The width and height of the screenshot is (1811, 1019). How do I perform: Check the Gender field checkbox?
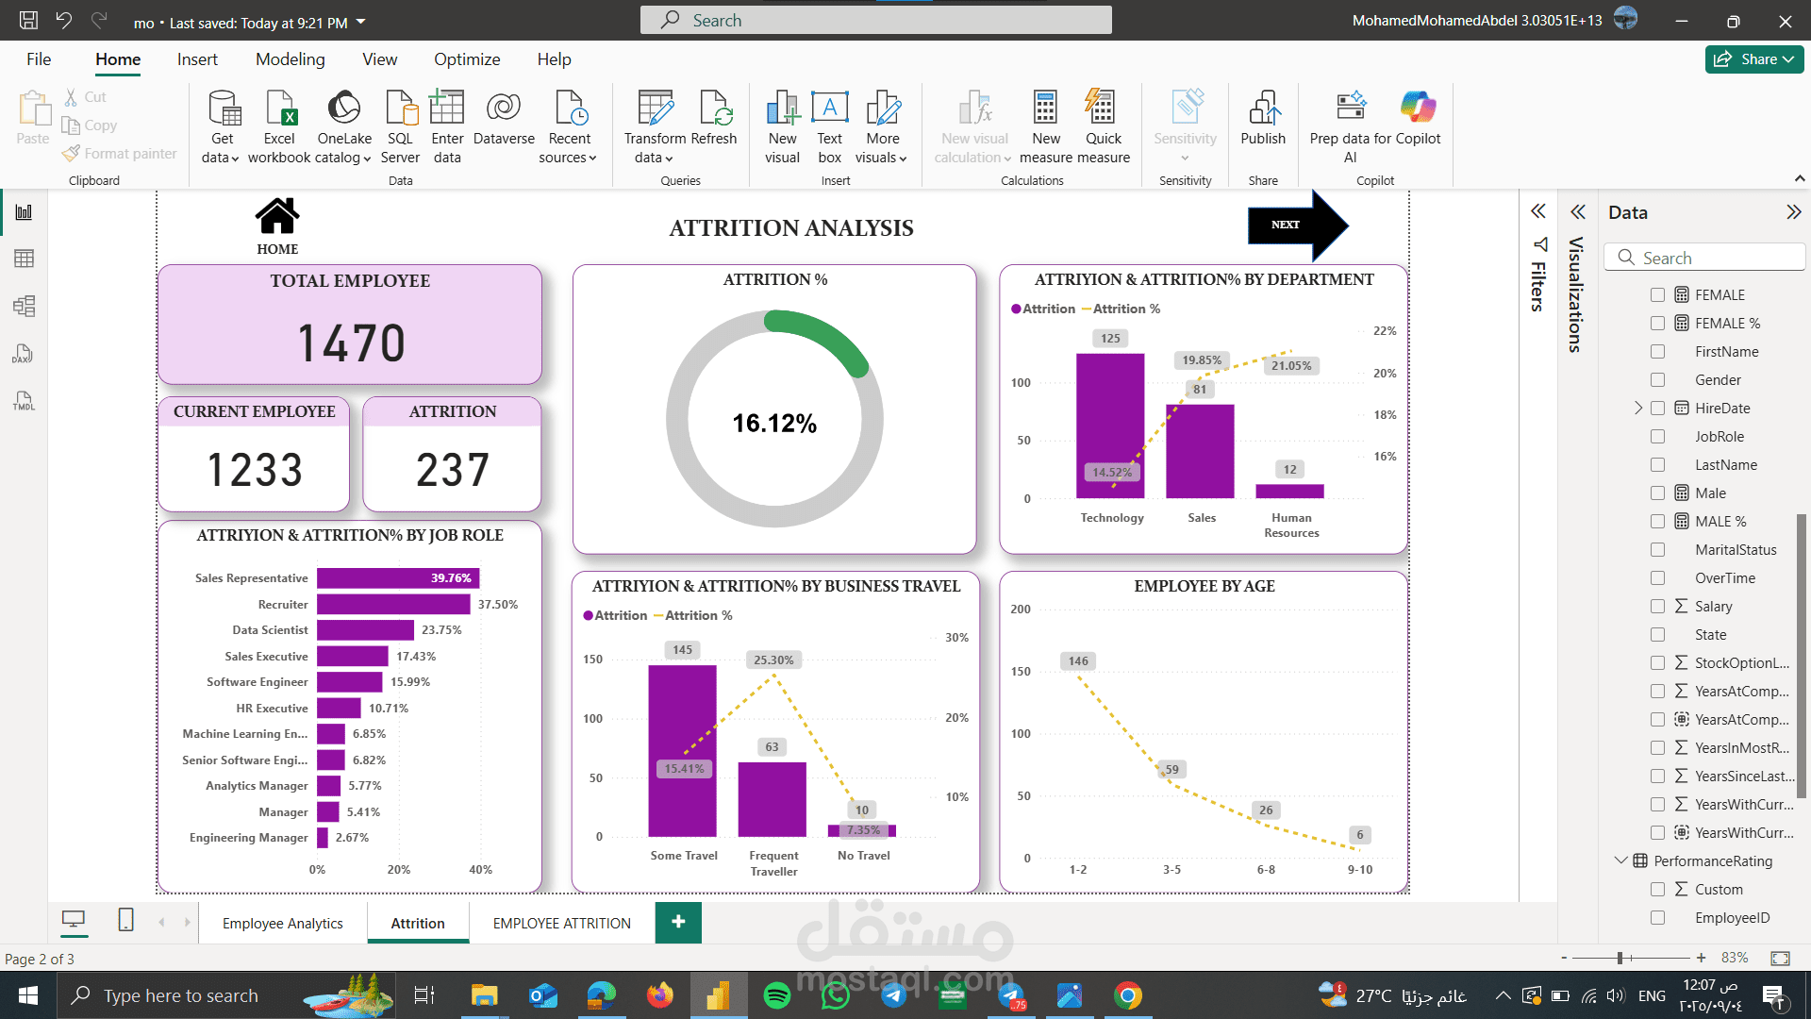coord(1657,380)
